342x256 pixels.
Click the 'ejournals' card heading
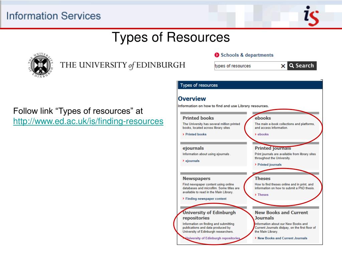193,148
